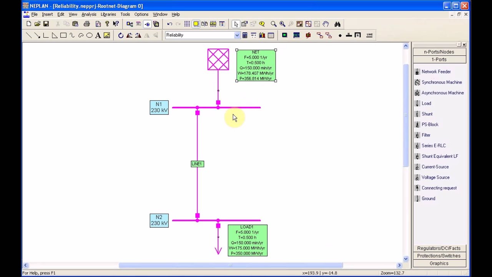The image size is (492, 277).
Task: Select Series E-RLC element
Action: tap(430, 146)
